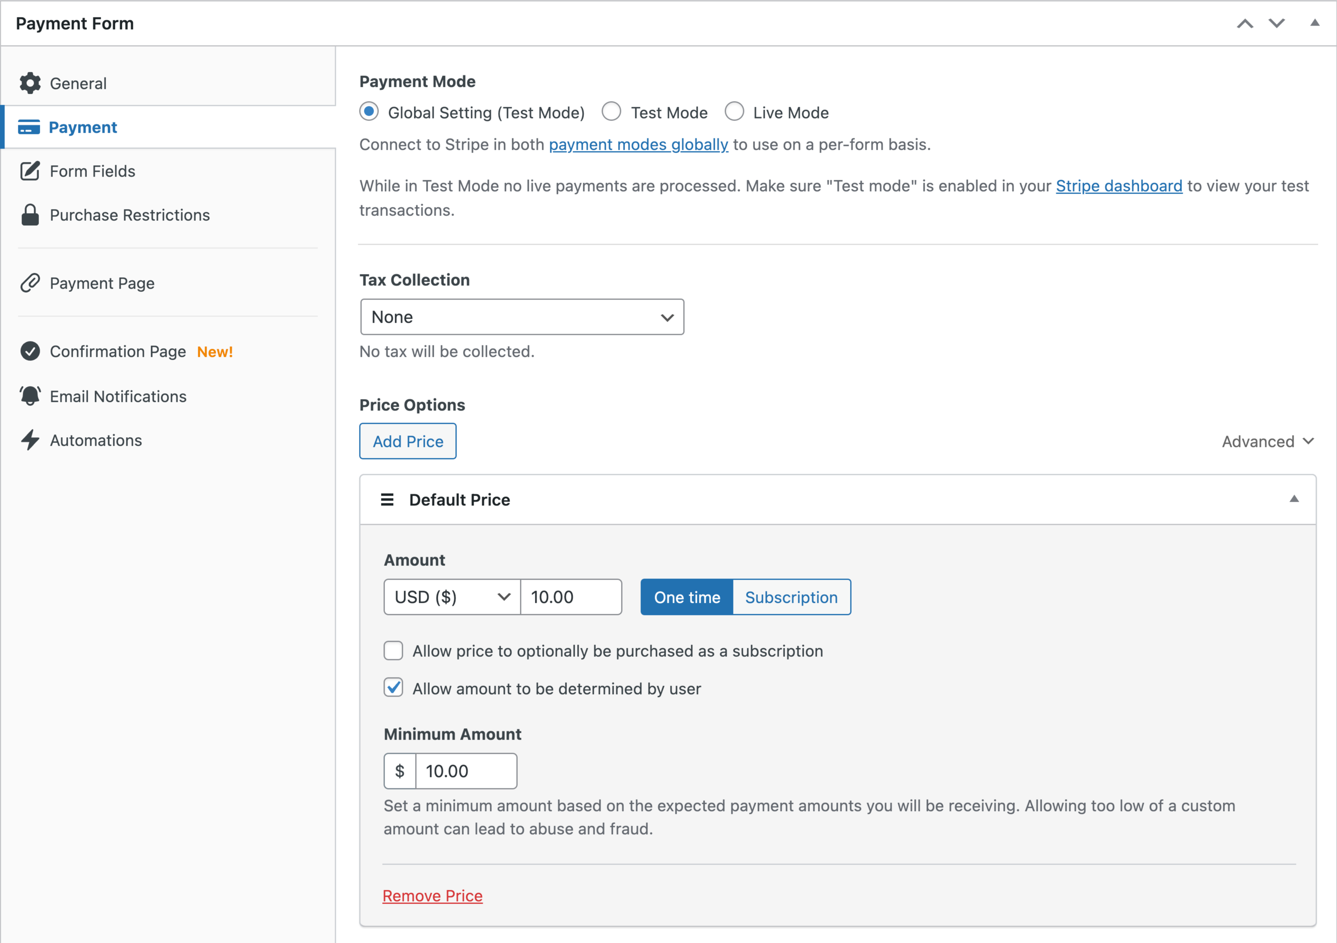1337x943 pixels.
Task: Switch price type to Subscription
Action: click(791, 597)
